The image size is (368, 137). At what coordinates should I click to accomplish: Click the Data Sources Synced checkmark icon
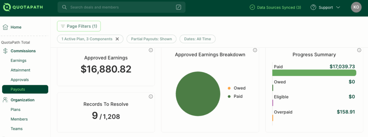pos(252,8)
